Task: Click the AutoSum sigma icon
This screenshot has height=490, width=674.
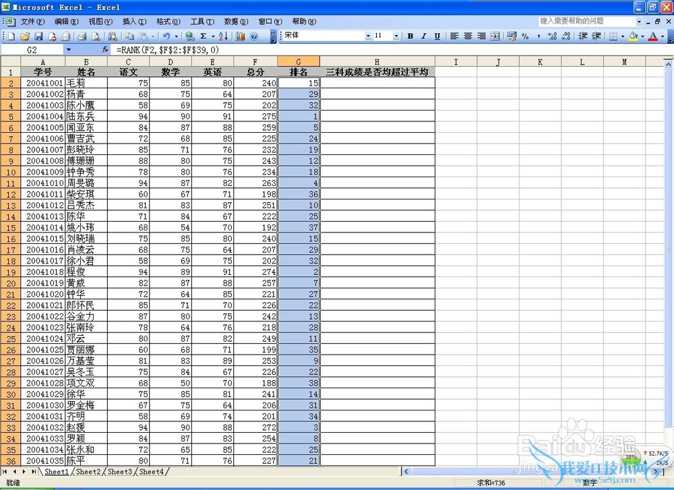Action: point(204,36)
